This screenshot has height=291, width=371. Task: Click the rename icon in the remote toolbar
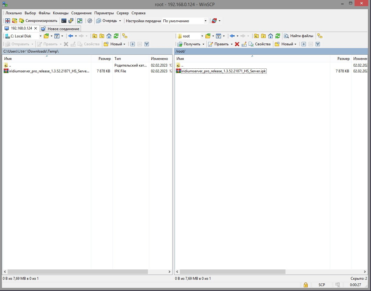(244, 44)
